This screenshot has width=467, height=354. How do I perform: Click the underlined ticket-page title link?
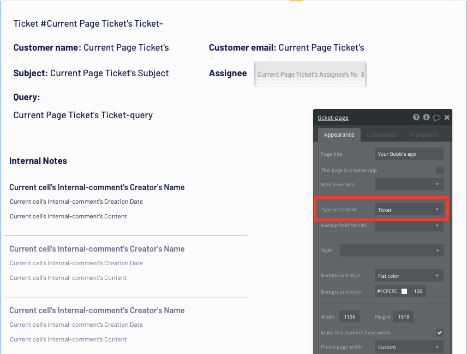point(333,118)
